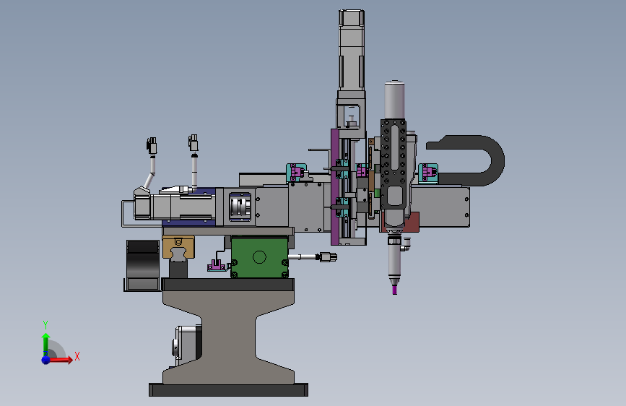Click the "X" label on orientation triad
Viewport: 626px width, 406px height.
coord(77,356)
